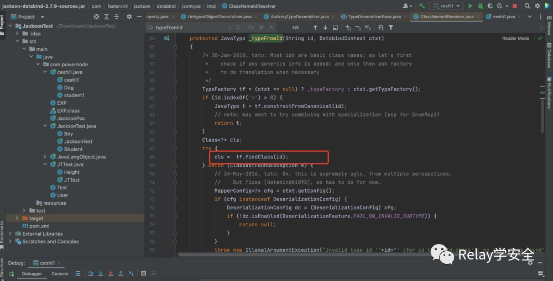Expand the JavaLangObject.java node
This screenshot has width=553, height=281.
point(45,157)
